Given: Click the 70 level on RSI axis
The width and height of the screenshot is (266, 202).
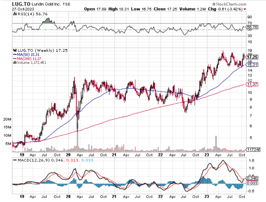Looking at the screenshot, I should coord(250,23).
